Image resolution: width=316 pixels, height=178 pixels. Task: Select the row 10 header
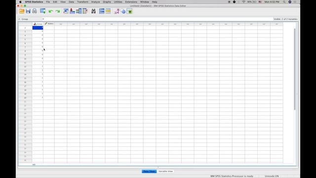[x=25, y=59]
